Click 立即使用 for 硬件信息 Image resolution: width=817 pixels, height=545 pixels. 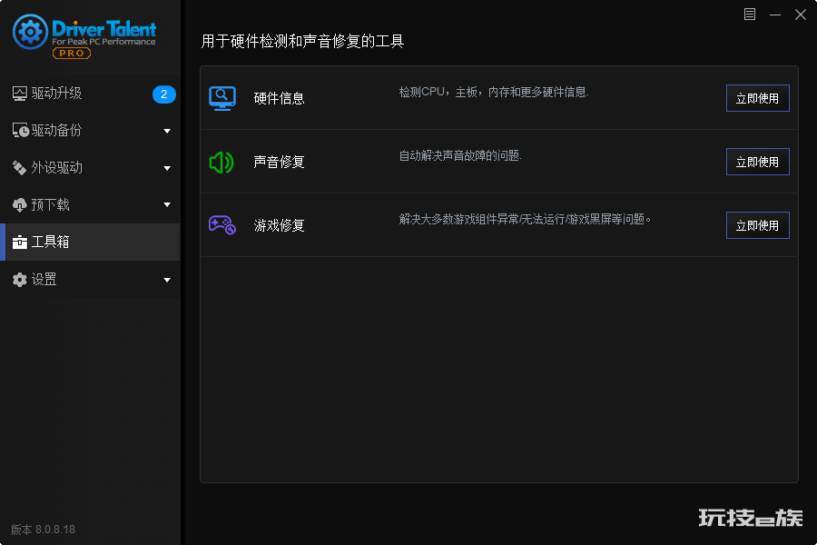(x=758, y=98)
